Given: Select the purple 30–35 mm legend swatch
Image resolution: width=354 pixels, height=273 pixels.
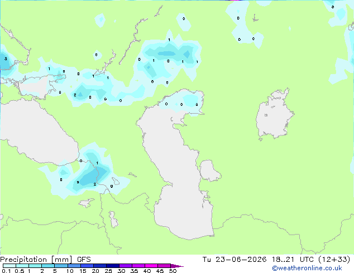Looking at the screenshot, I should point(126,266).
